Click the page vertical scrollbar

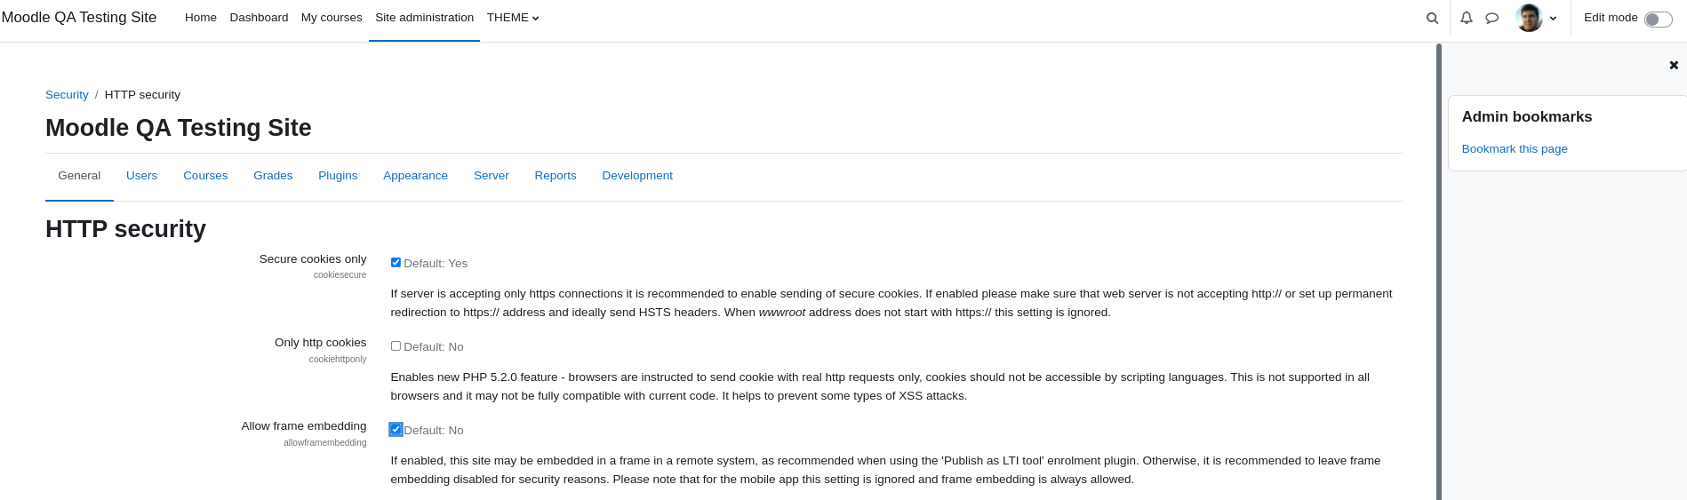tap(1438, 272)
